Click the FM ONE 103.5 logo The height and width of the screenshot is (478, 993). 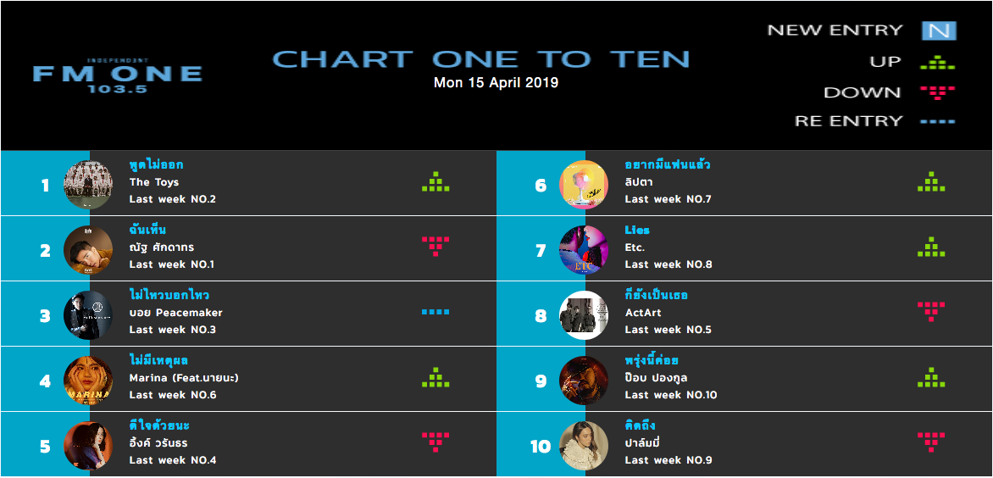(x=118, y=75)
